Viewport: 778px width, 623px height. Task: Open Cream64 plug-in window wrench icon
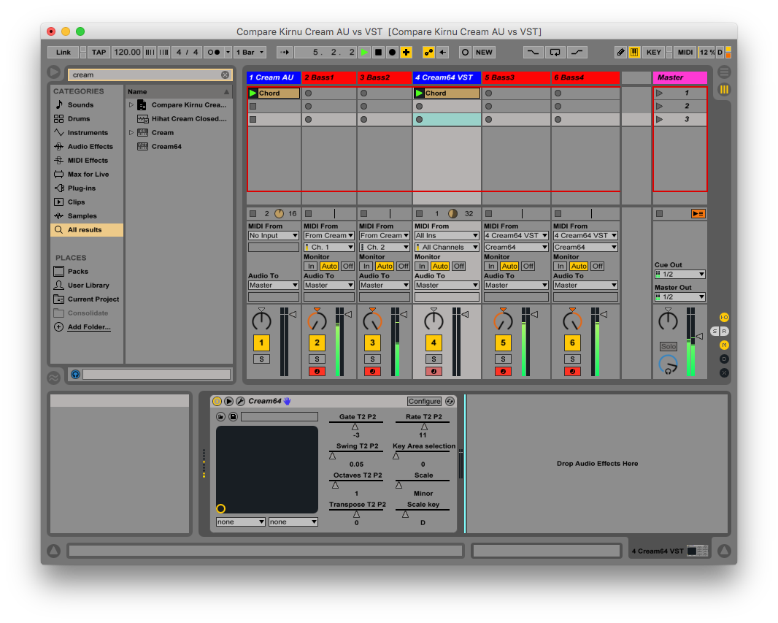[240, 401]
